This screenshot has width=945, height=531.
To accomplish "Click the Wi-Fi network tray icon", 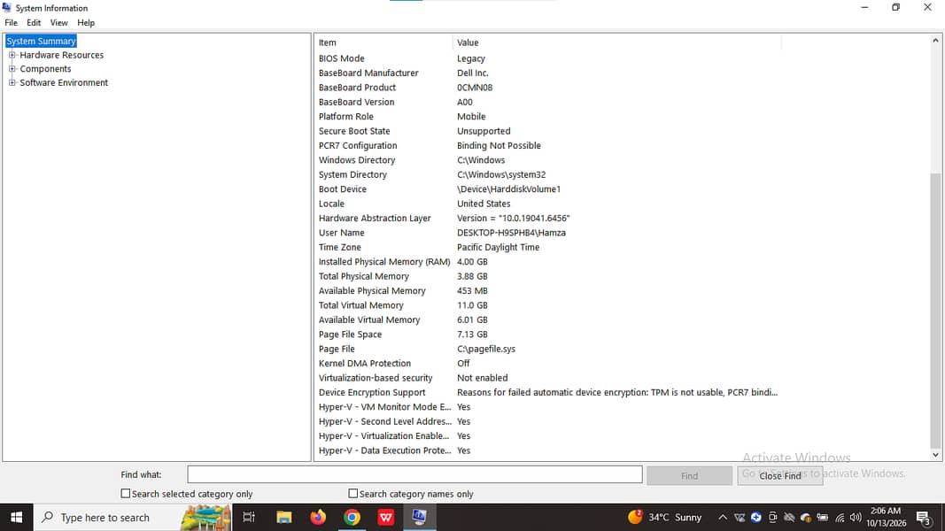I will tap(839, 517).
